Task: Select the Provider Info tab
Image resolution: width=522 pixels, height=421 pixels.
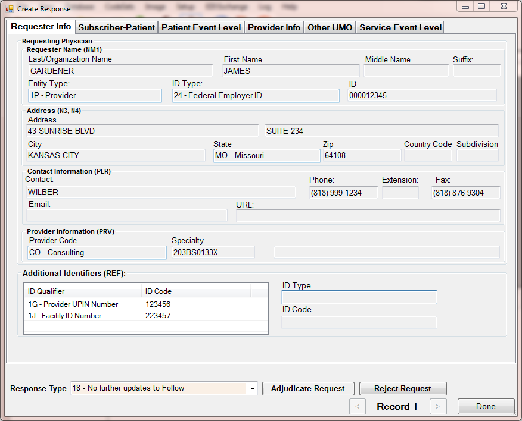Action: (274, 27)
